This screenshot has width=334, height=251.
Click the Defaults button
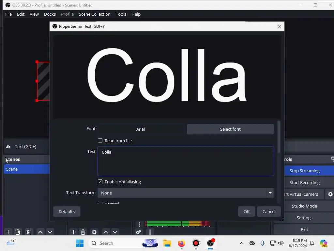click(67, 211)
